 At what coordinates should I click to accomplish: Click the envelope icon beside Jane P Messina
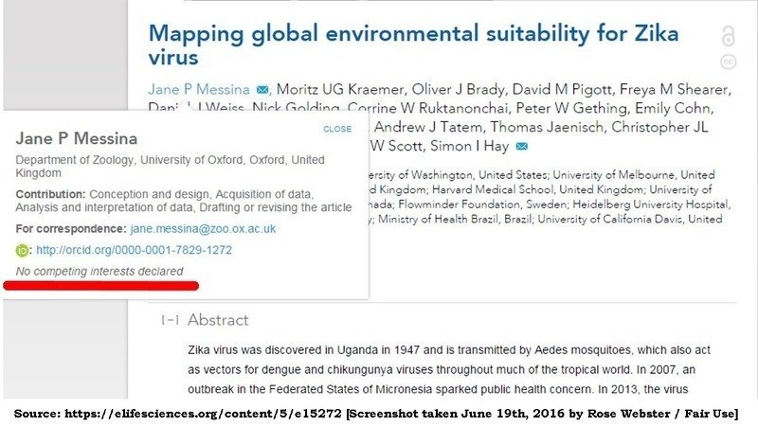click(262, 91)
